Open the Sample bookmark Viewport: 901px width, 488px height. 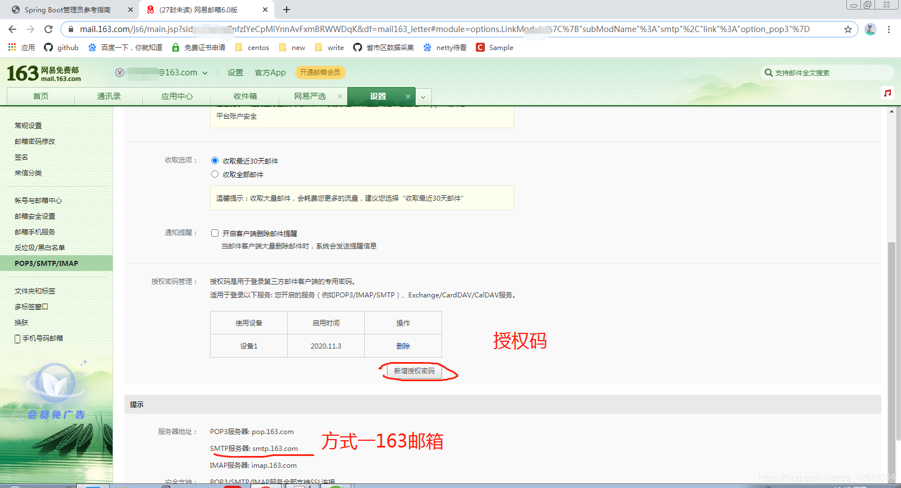495,47
